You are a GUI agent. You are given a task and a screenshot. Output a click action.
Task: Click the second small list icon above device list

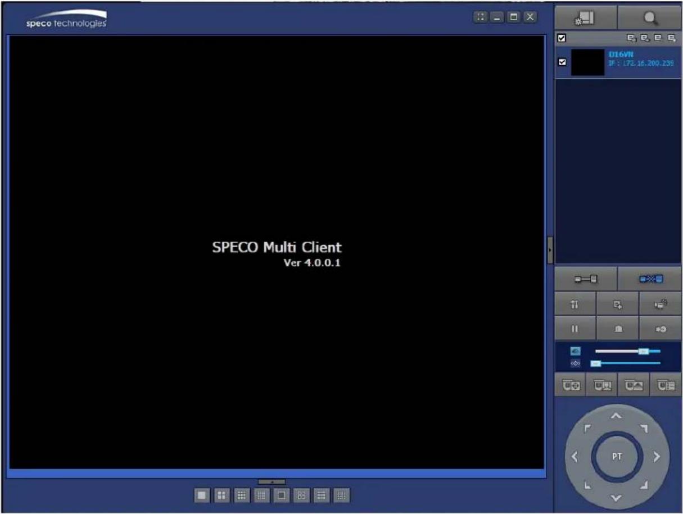point(644,39)
